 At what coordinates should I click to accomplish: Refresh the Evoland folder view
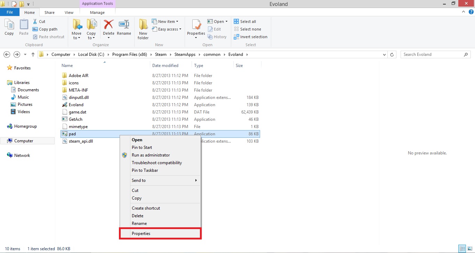tap(392, 54)
